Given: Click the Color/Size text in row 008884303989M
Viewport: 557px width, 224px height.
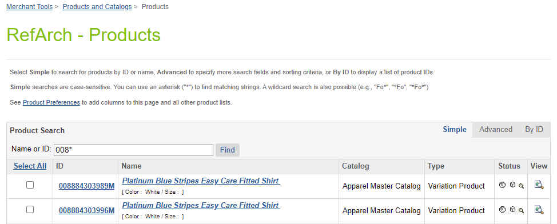Looking at the screenshot, I should (153, 192).
